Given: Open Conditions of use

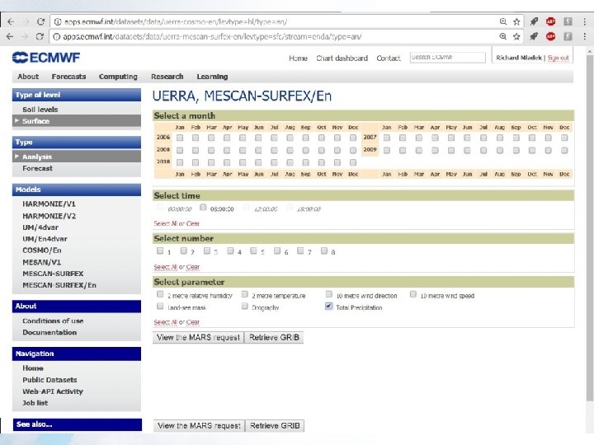Looking at the screenshot, I should pos(53,321).
